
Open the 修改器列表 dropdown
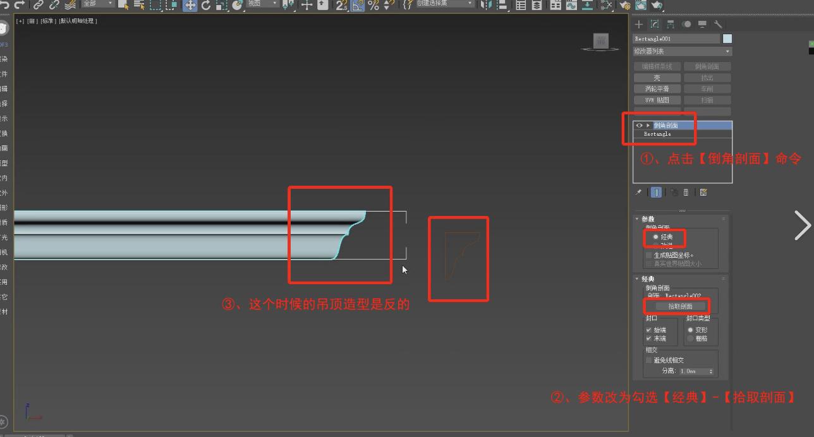pos(682,51)
